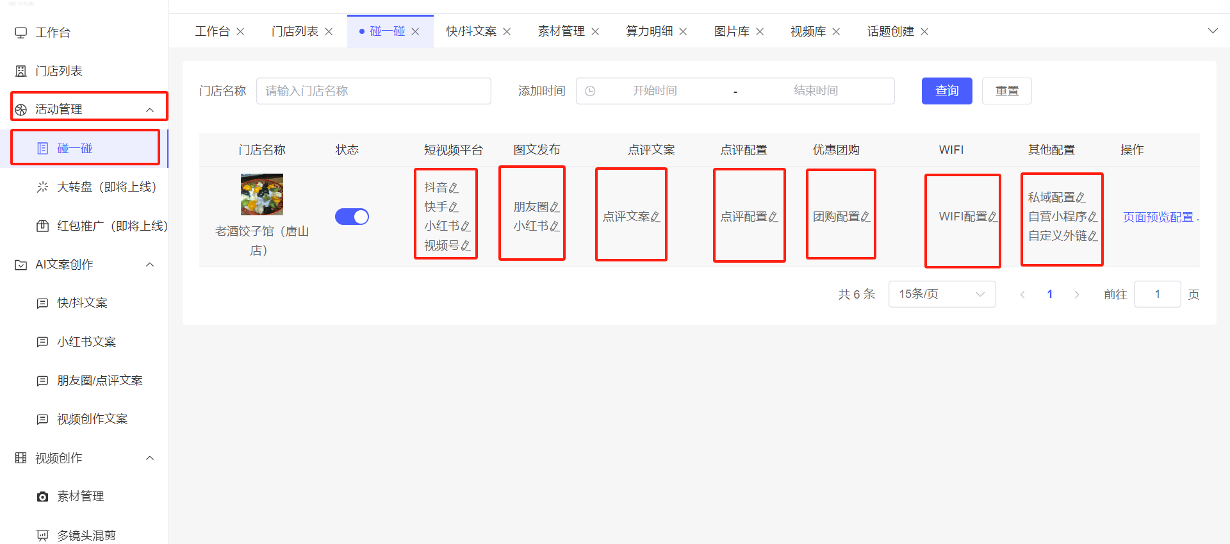Open 小红书文案 in the sidebar
1230x544 pixels.
pos(86,342)
